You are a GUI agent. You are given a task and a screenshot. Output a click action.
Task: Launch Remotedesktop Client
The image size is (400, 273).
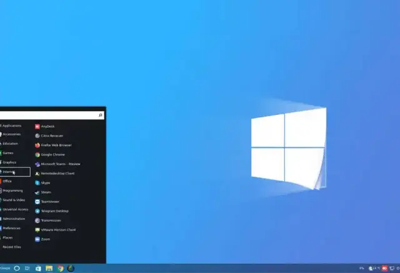[x=55, y=174]
